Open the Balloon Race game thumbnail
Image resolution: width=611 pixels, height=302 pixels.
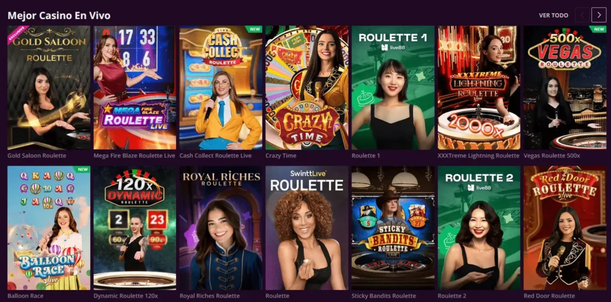click(x=49, y=228)
